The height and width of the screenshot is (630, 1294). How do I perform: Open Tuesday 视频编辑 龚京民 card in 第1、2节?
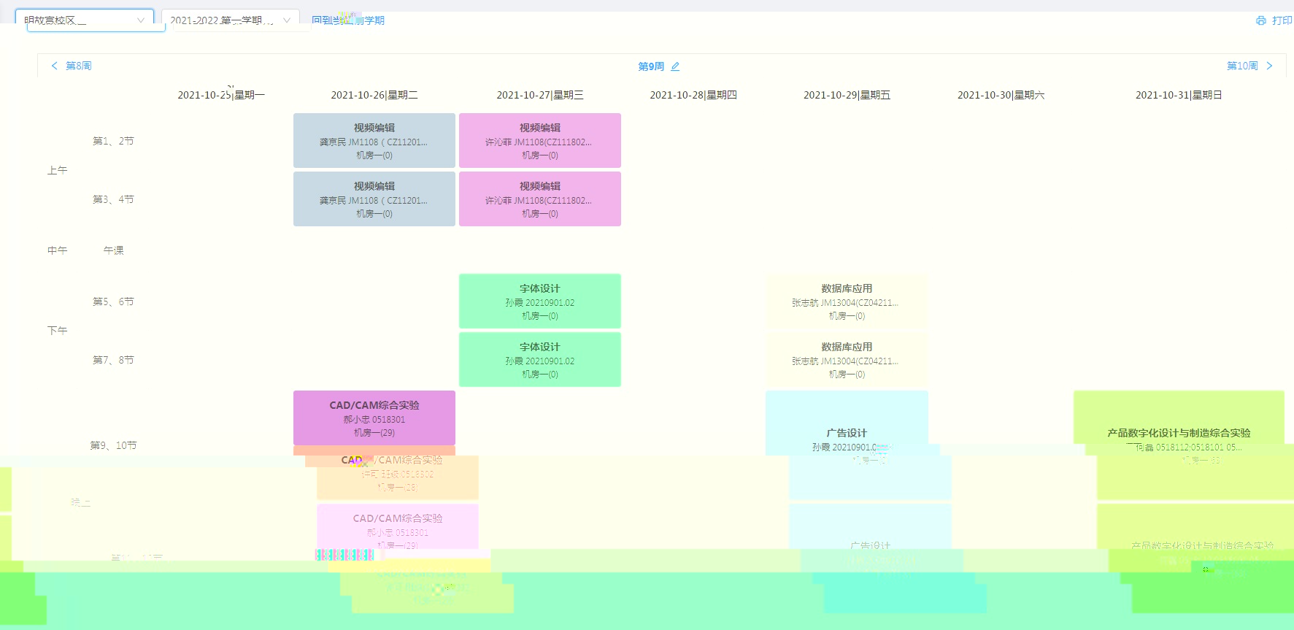click(x=374, y=140)
